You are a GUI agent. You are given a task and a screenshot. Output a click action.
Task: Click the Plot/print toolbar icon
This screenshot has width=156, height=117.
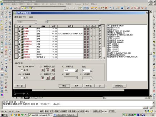(x=15, y=8)
